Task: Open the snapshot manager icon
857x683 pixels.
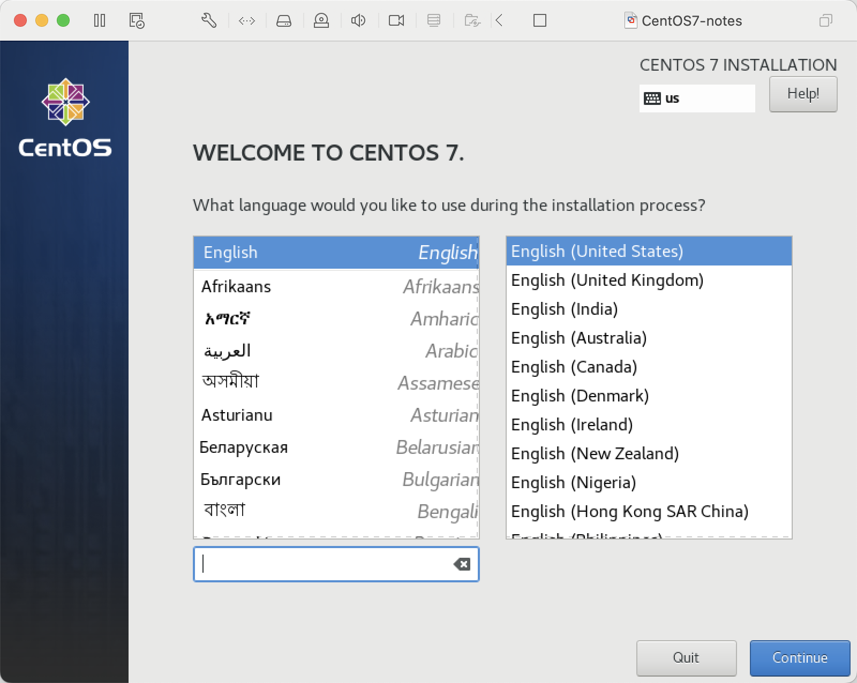Action: [137, 21]
